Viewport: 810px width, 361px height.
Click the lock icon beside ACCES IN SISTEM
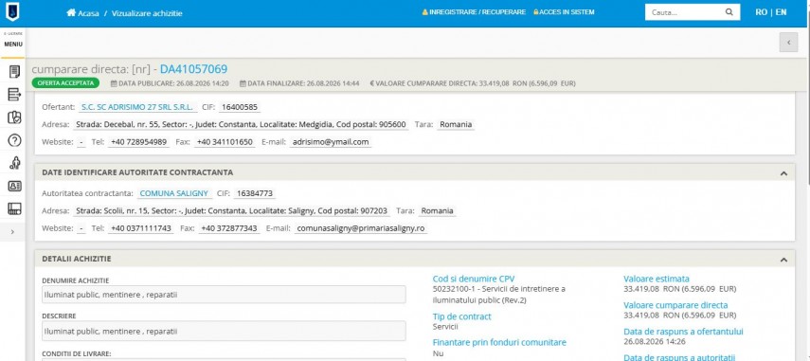[535, 12]
